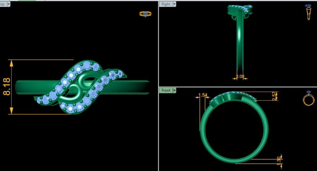This screenshot has width=317, height=171.
Task: Pick the 1.54 dimension label in Front view
Action: 202,95
